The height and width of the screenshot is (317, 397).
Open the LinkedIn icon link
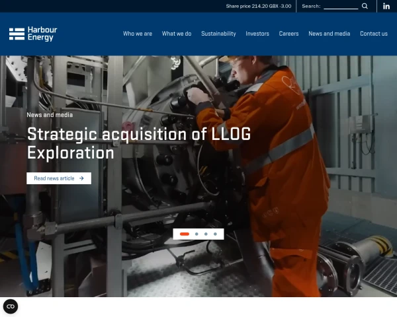[x=386, y=6]
